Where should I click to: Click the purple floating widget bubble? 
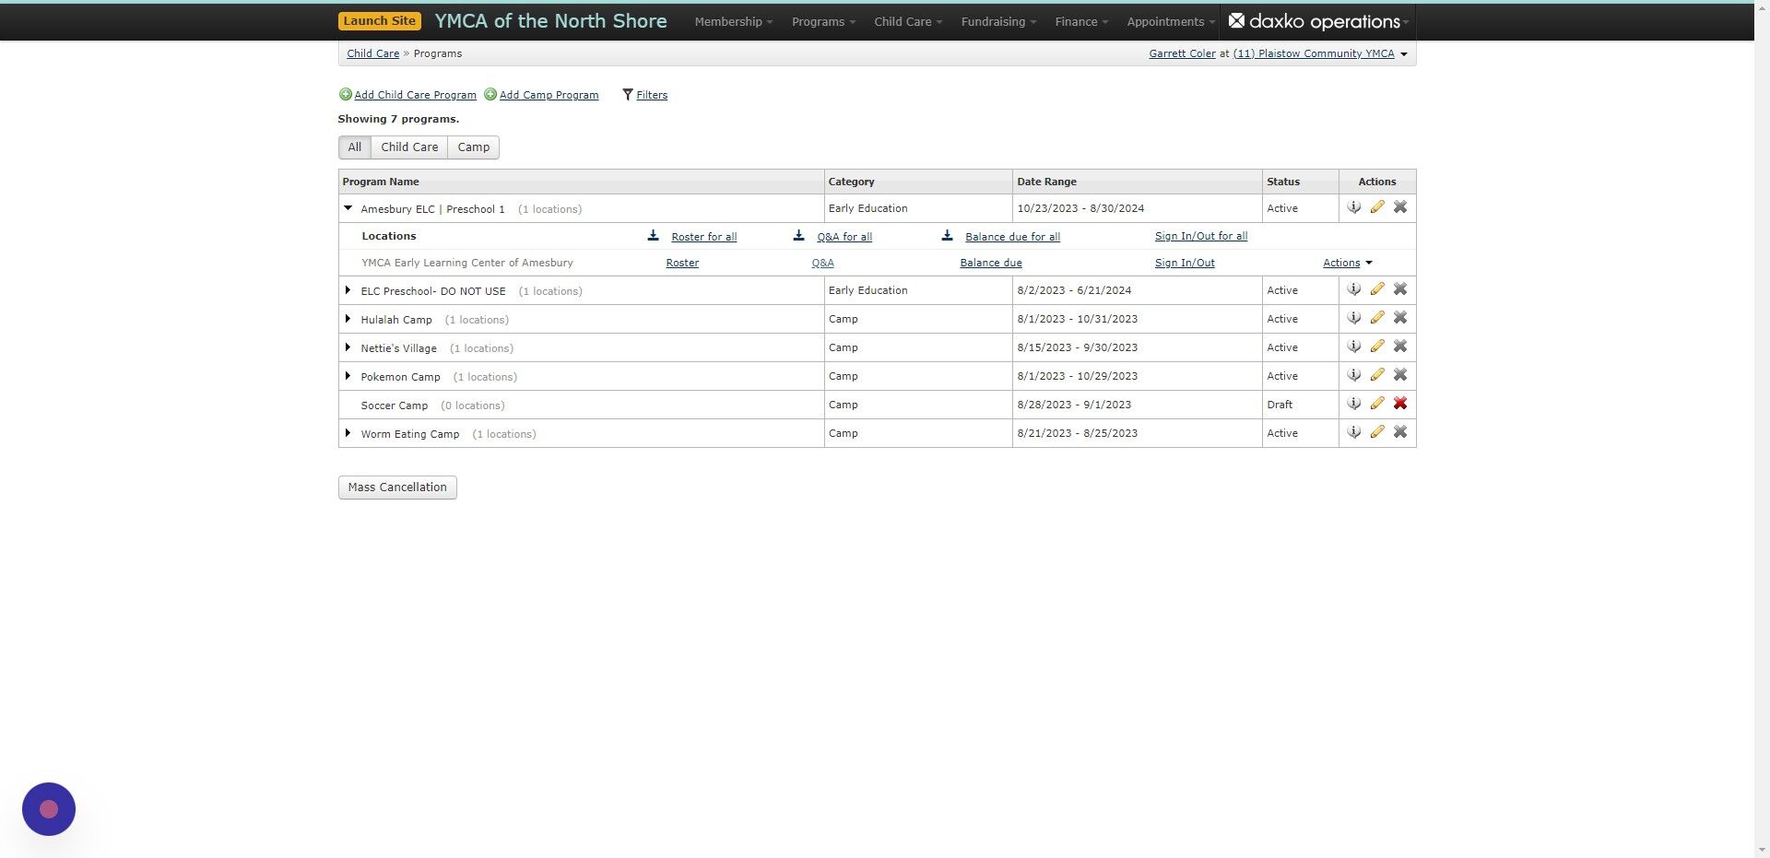click(48, 808)
